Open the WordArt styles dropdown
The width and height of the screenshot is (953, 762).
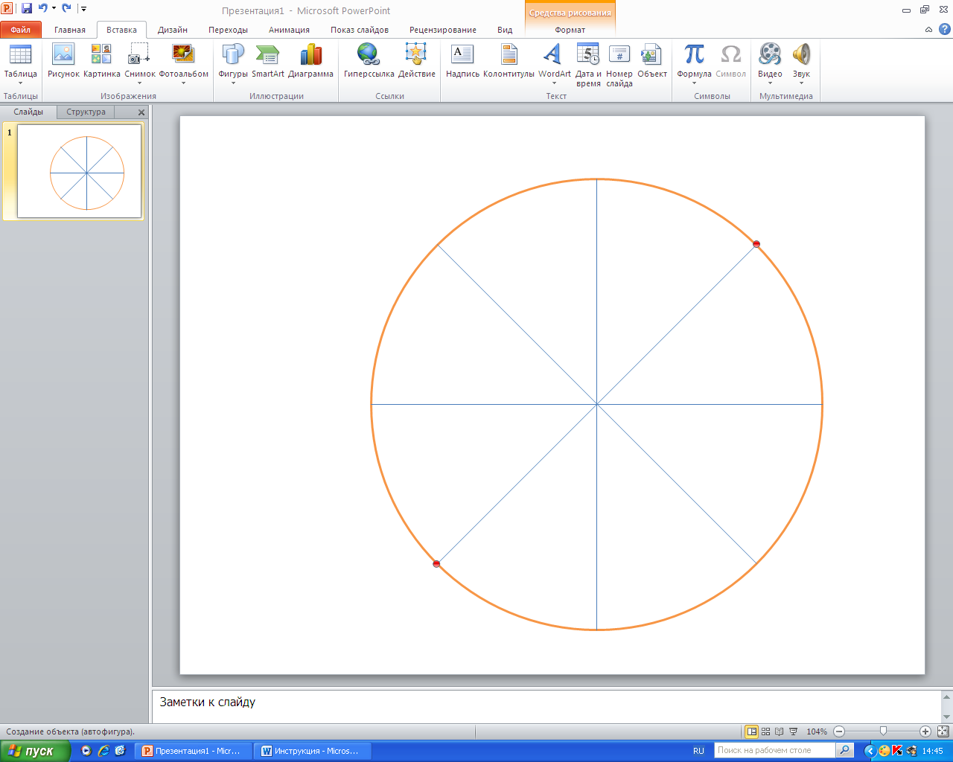tap(554, 83)
